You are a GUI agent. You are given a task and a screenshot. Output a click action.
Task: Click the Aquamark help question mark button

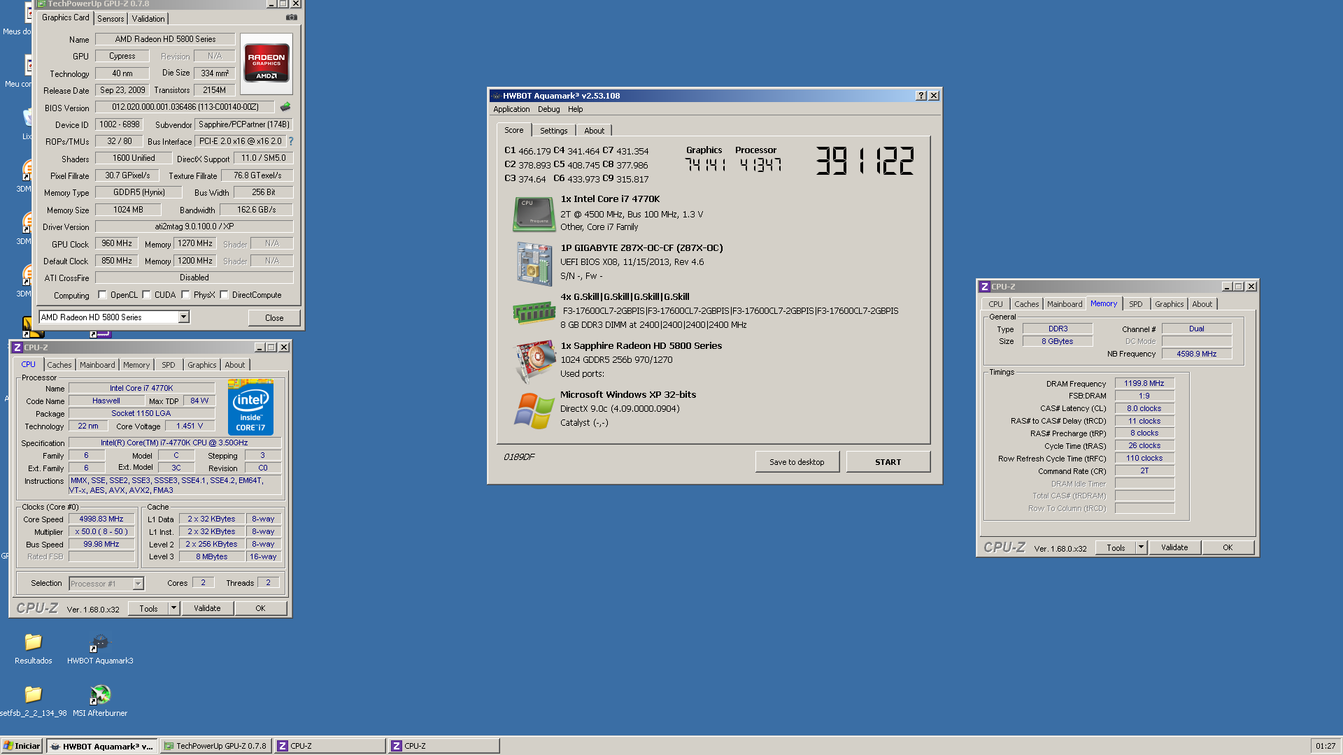coord(921,96)
